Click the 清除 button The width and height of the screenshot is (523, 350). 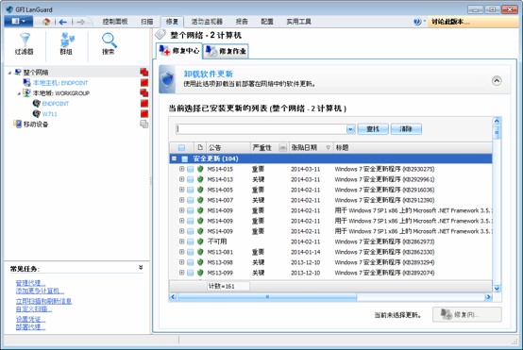pos(406,129)
